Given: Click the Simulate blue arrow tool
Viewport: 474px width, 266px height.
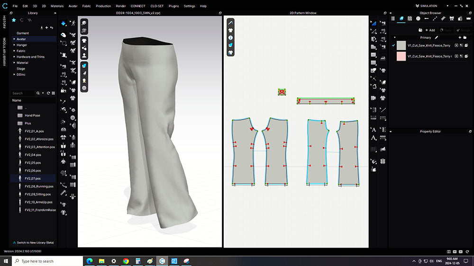Looking at the screenshot, I should tap(63, 23).
